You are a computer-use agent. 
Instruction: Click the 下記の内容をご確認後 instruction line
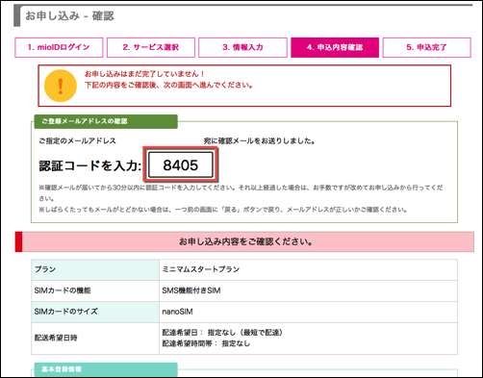(169, 86)
